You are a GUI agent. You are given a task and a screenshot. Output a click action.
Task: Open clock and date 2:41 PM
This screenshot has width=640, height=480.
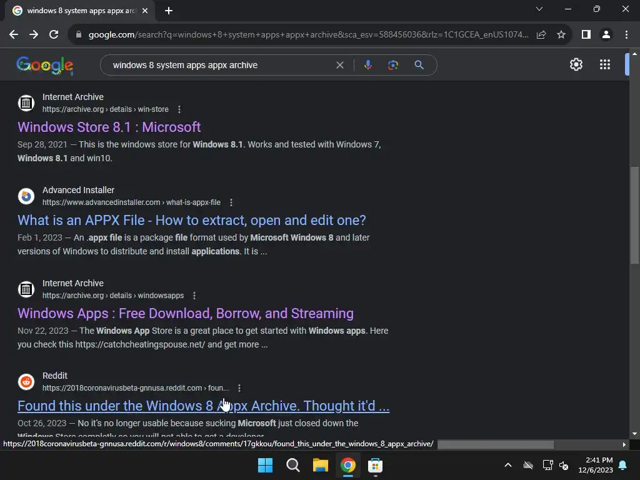click(x=596, y=465)
